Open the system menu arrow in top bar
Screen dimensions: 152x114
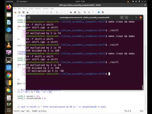145,2
